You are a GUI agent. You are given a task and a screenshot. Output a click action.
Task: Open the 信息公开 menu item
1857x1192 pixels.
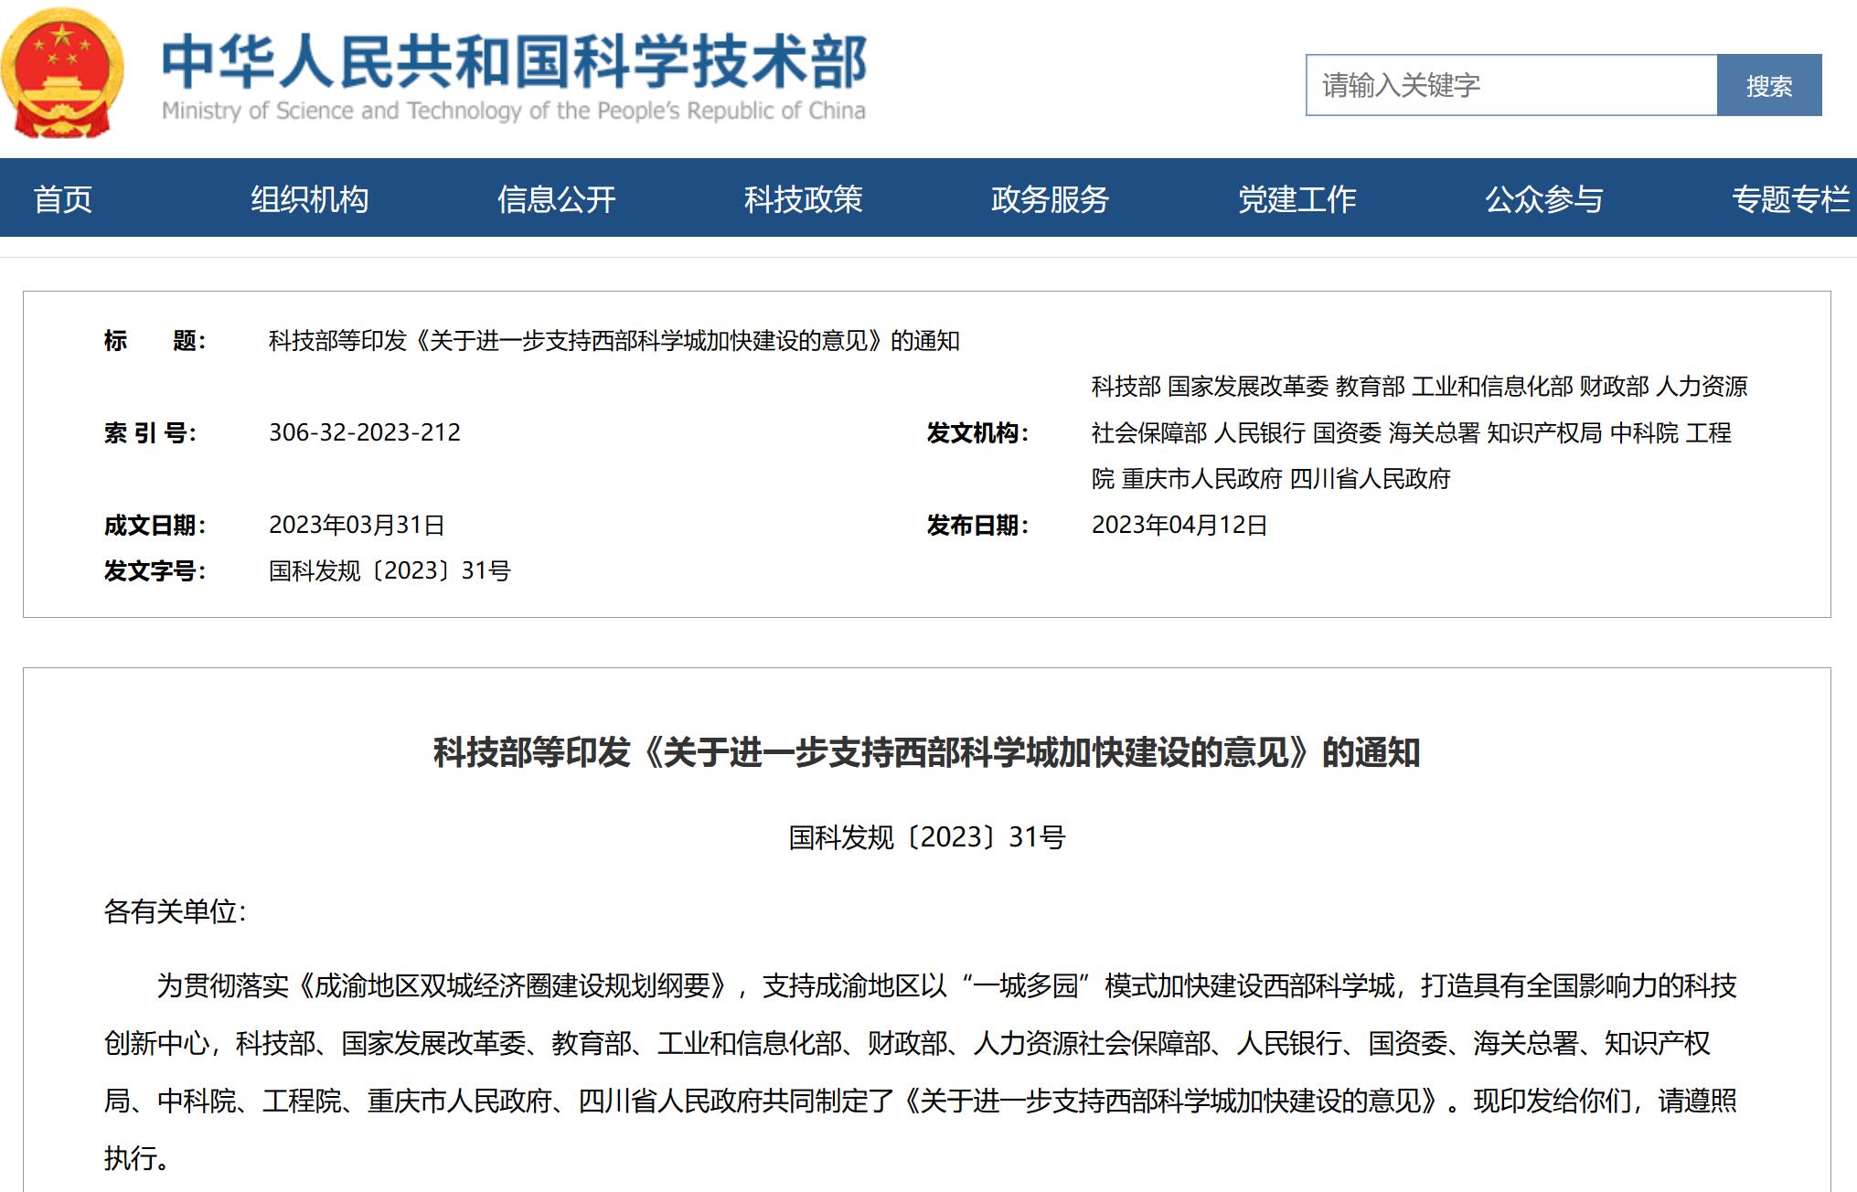(x=557, y=198)
